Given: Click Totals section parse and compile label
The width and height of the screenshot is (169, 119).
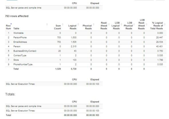Looking at the screenshot, I should 24,106.
